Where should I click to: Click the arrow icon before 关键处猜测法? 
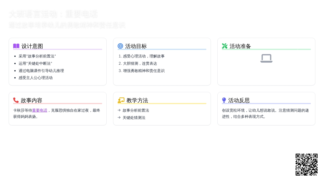coord(119,118)
